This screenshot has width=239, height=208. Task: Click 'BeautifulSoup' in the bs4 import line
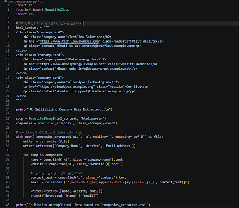[57, 9]
